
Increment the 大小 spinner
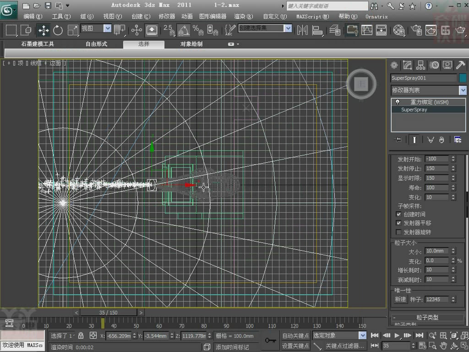[453, 249]
